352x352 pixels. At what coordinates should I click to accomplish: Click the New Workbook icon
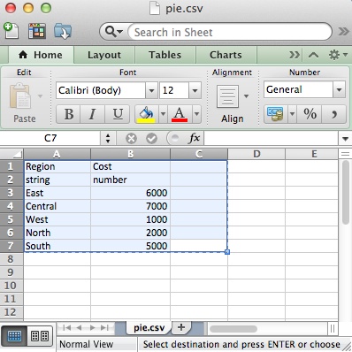click(x=11, y=31)
